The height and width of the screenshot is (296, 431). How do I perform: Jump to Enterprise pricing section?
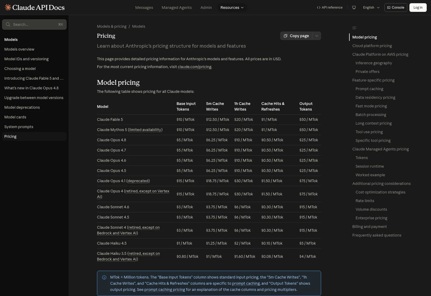[x=371, y=218]
